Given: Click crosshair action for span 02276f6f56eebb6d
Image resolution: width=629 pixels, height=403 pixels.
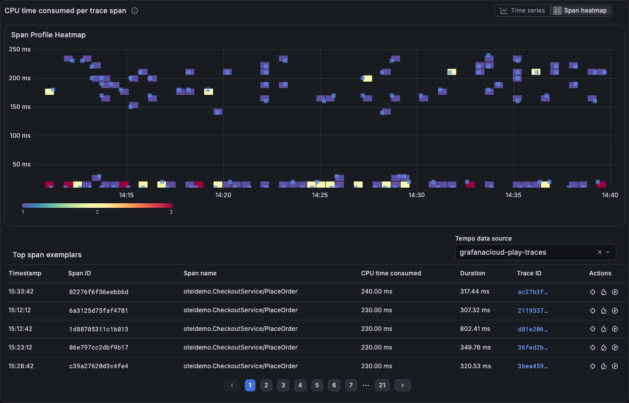Looking at the screenshot, I should [x=593, y=292].
